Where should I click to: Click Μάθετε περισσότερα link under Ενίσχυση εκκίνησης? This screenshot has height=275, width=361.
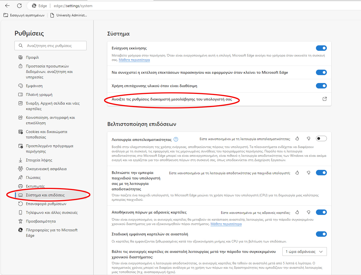pos(134,60)
